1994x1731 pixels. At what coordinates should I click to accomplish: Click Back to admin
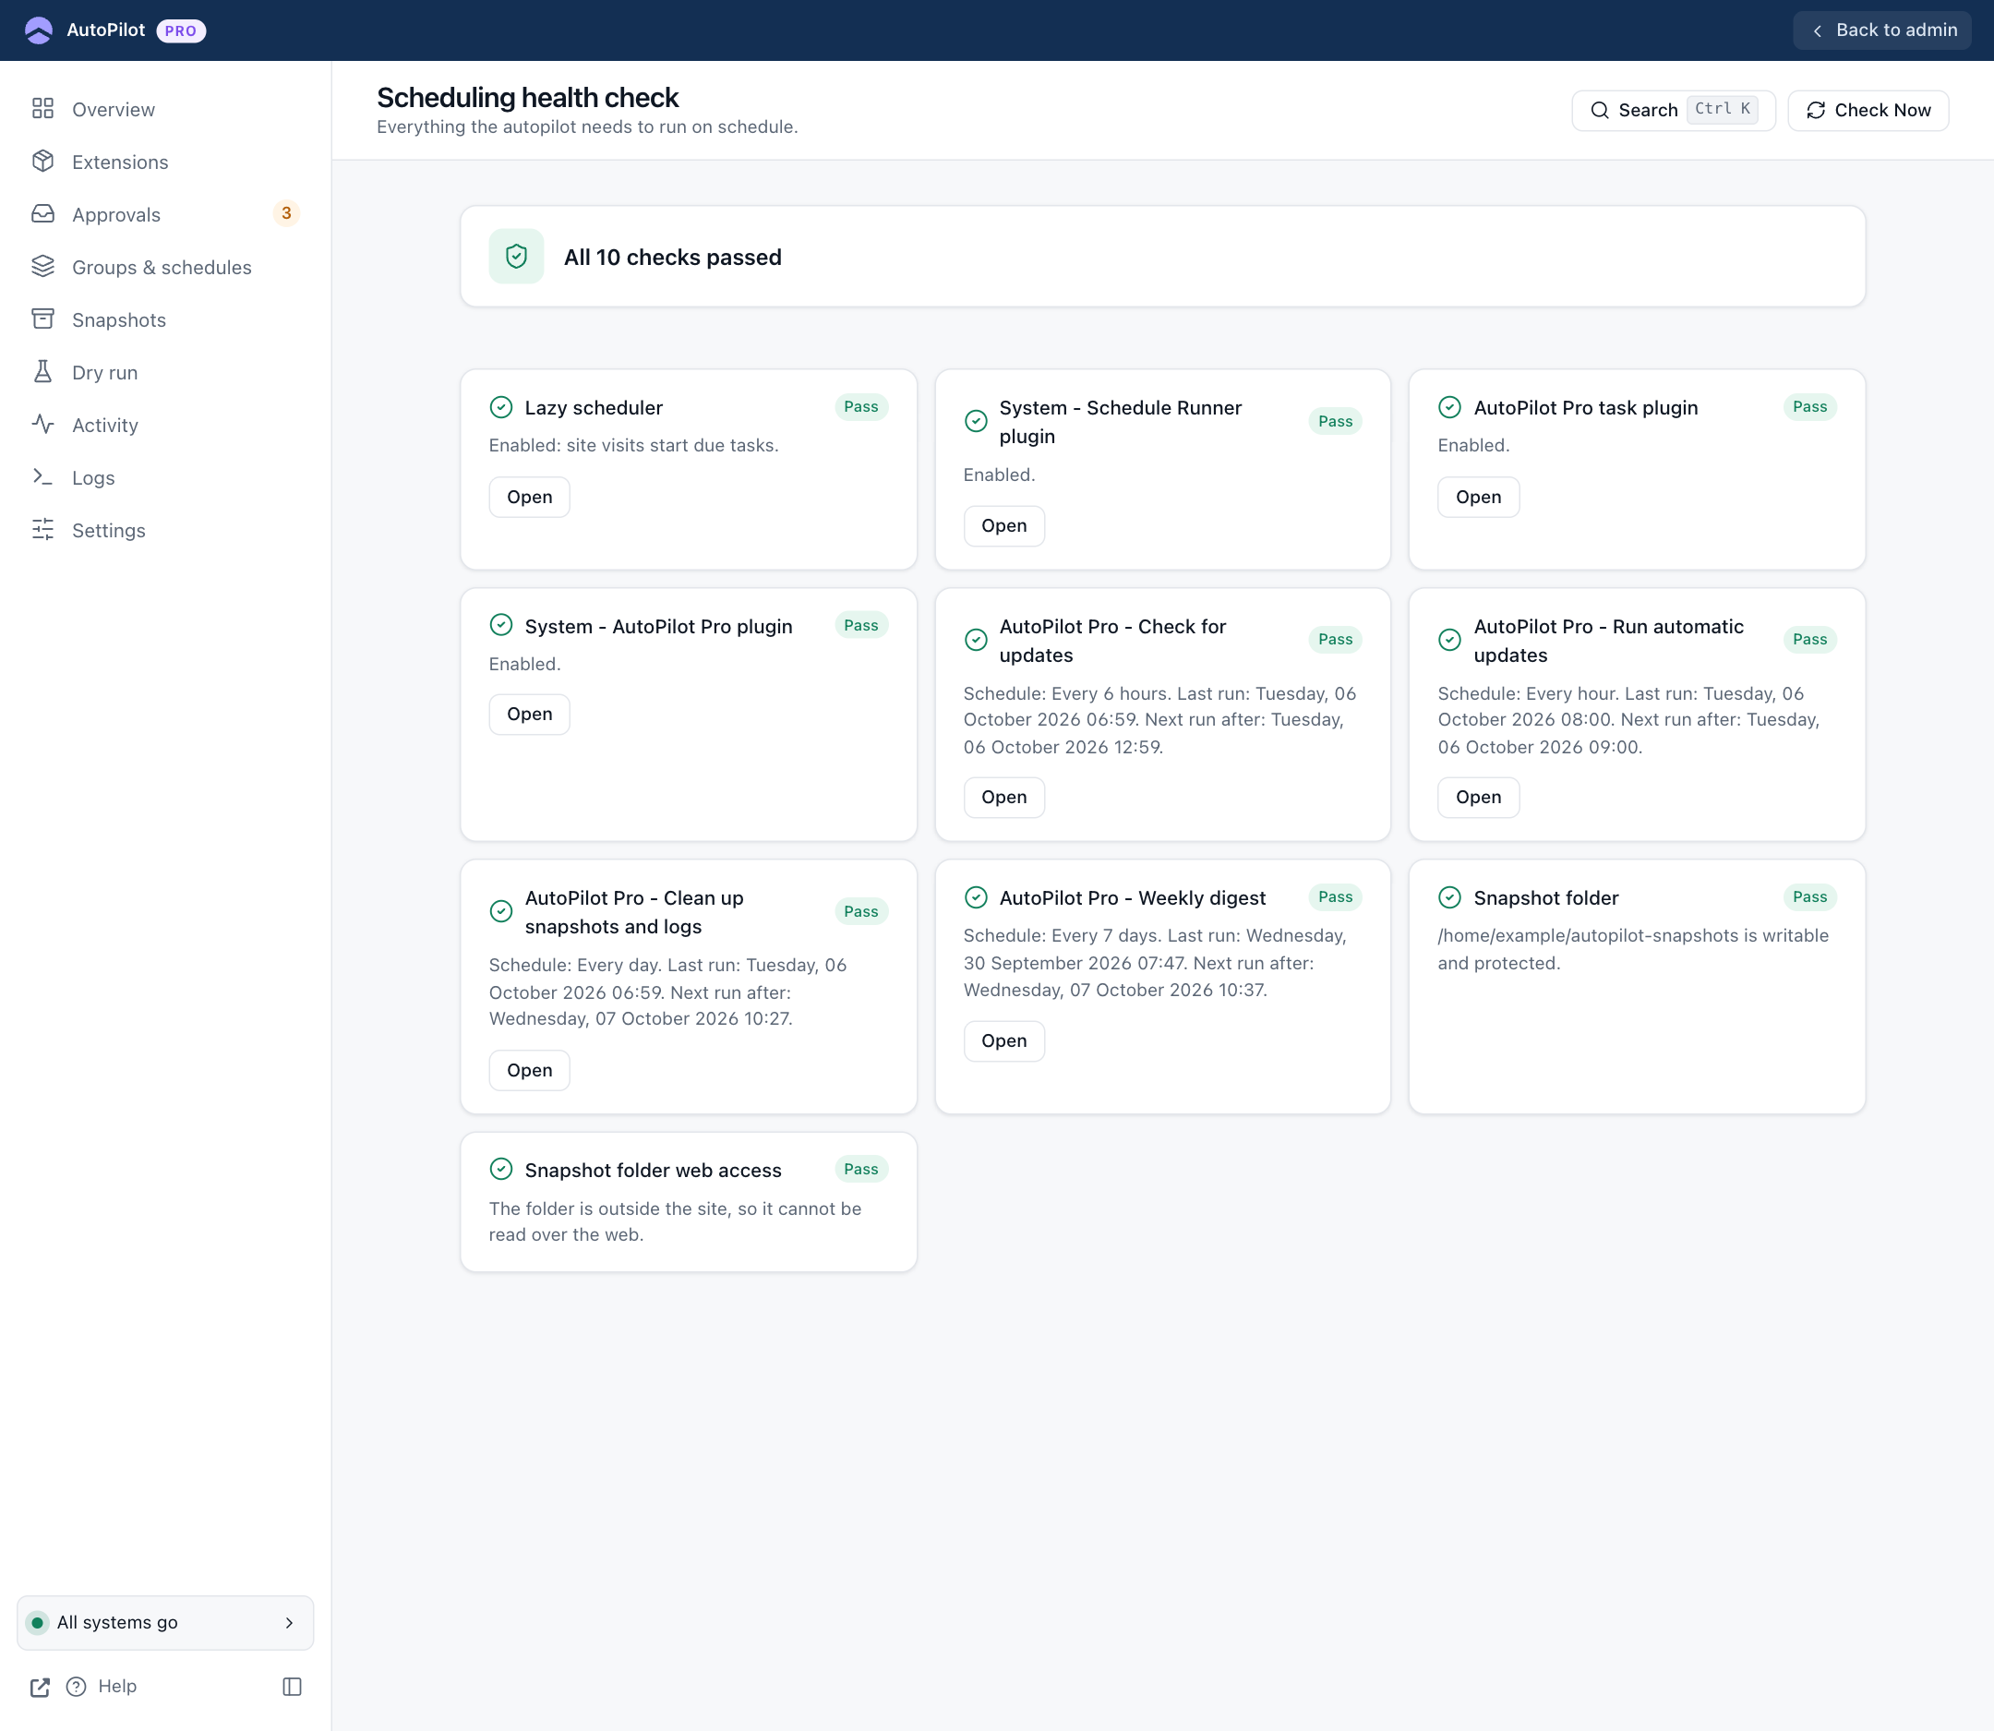tap(1882, 30)
